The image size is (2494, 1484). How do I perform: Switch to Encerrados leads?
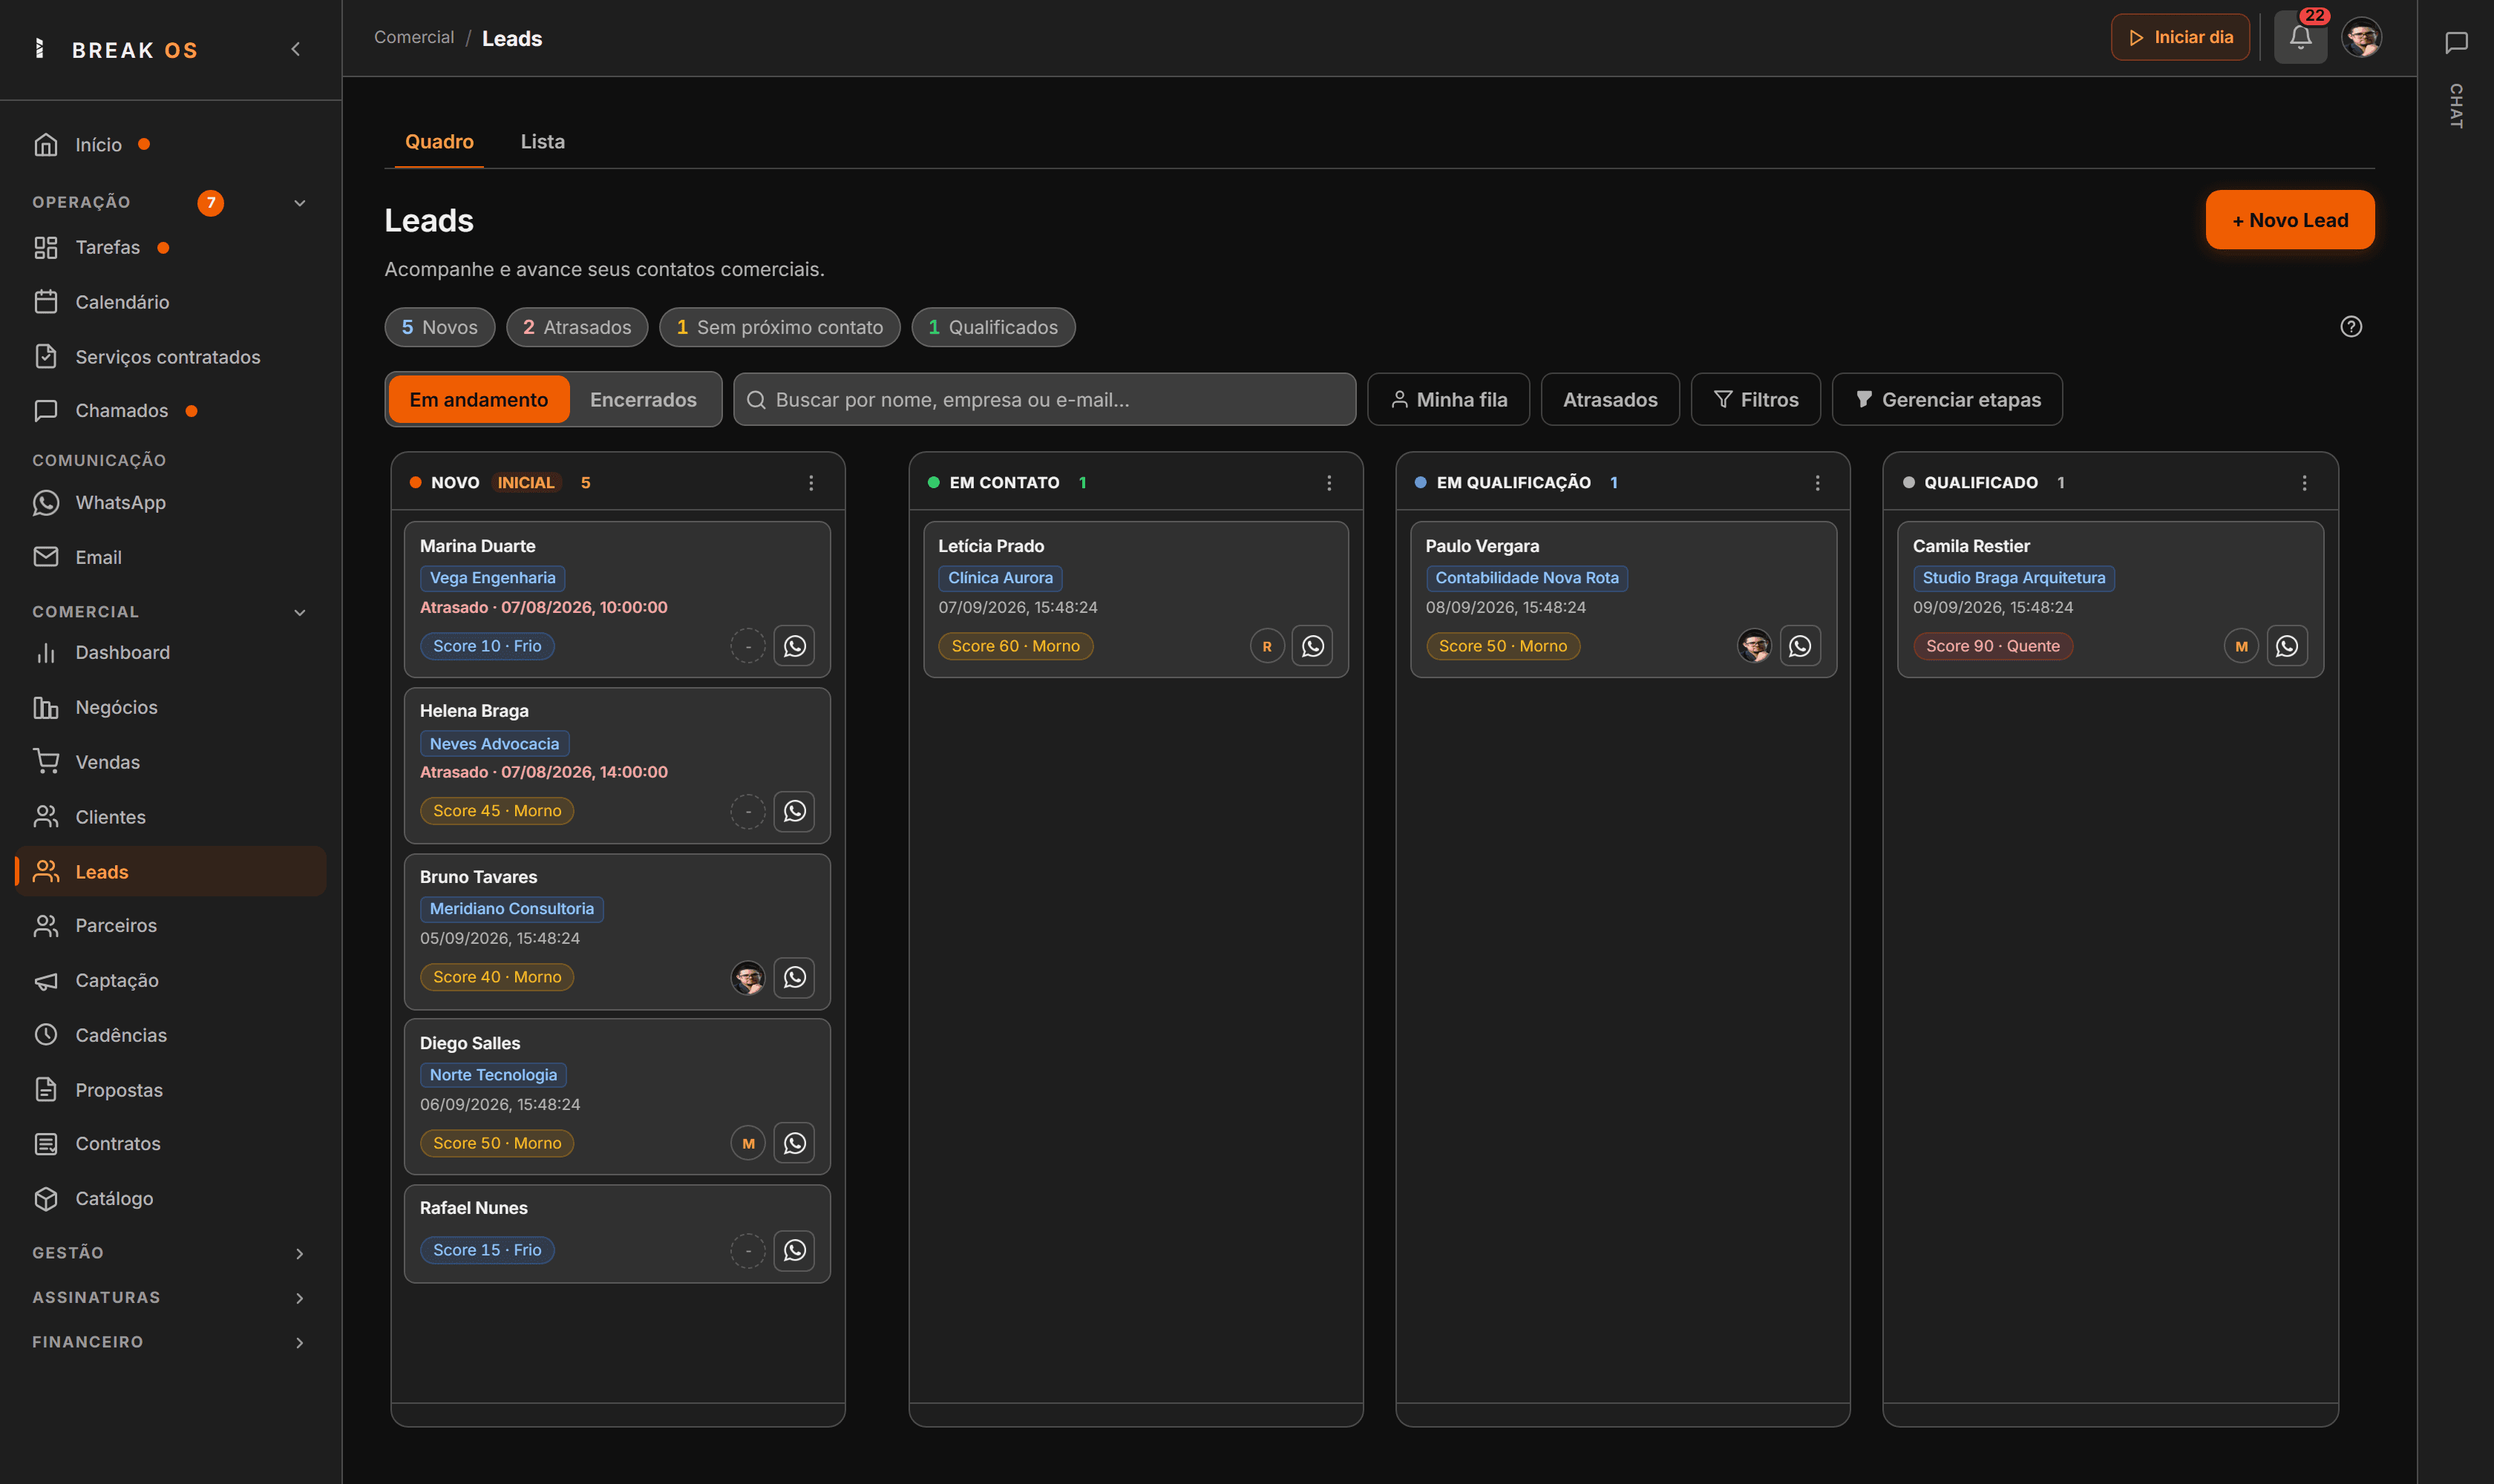coord(644,400)
